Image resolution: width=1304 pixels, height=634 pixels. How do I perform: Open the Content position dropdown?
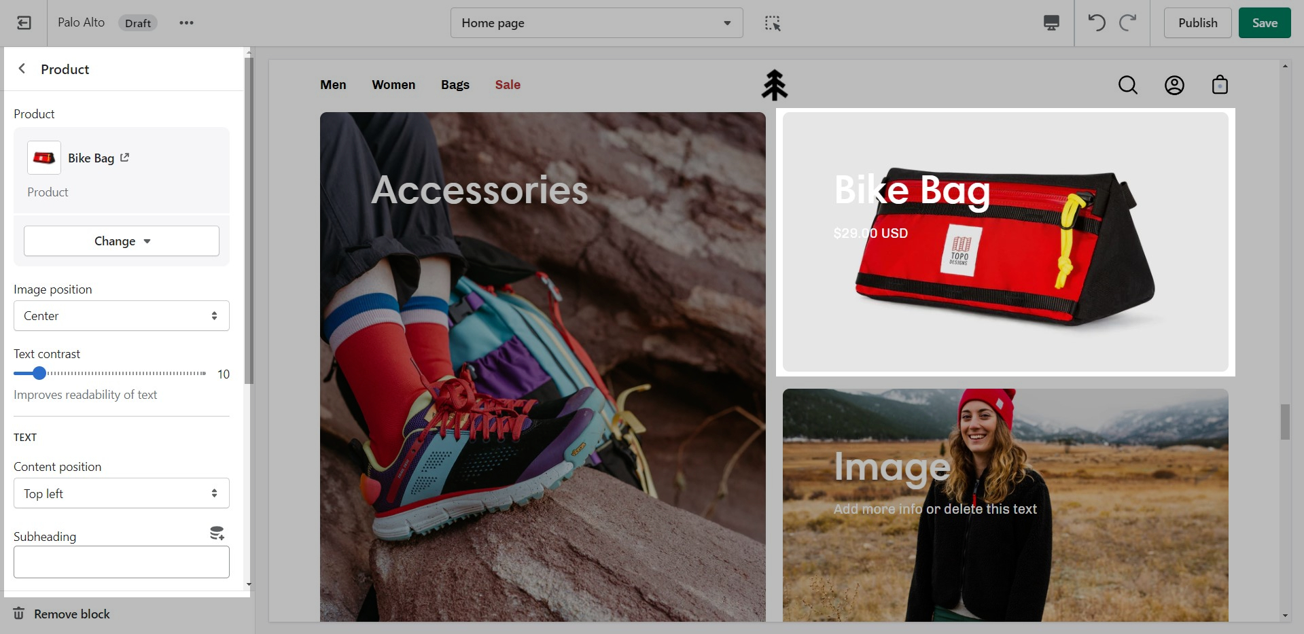122,493
